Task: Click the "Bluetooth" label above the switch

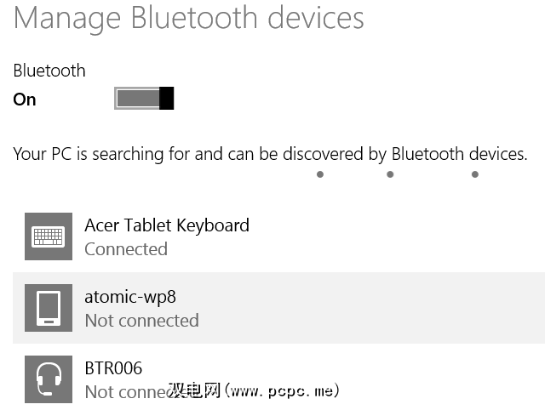Action: tap(49, 71)
